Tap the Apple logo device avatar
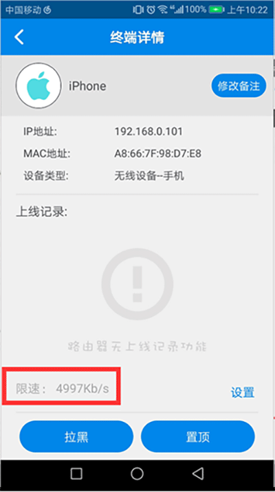This screenshot has height=492, width=275. click(38, 85)
